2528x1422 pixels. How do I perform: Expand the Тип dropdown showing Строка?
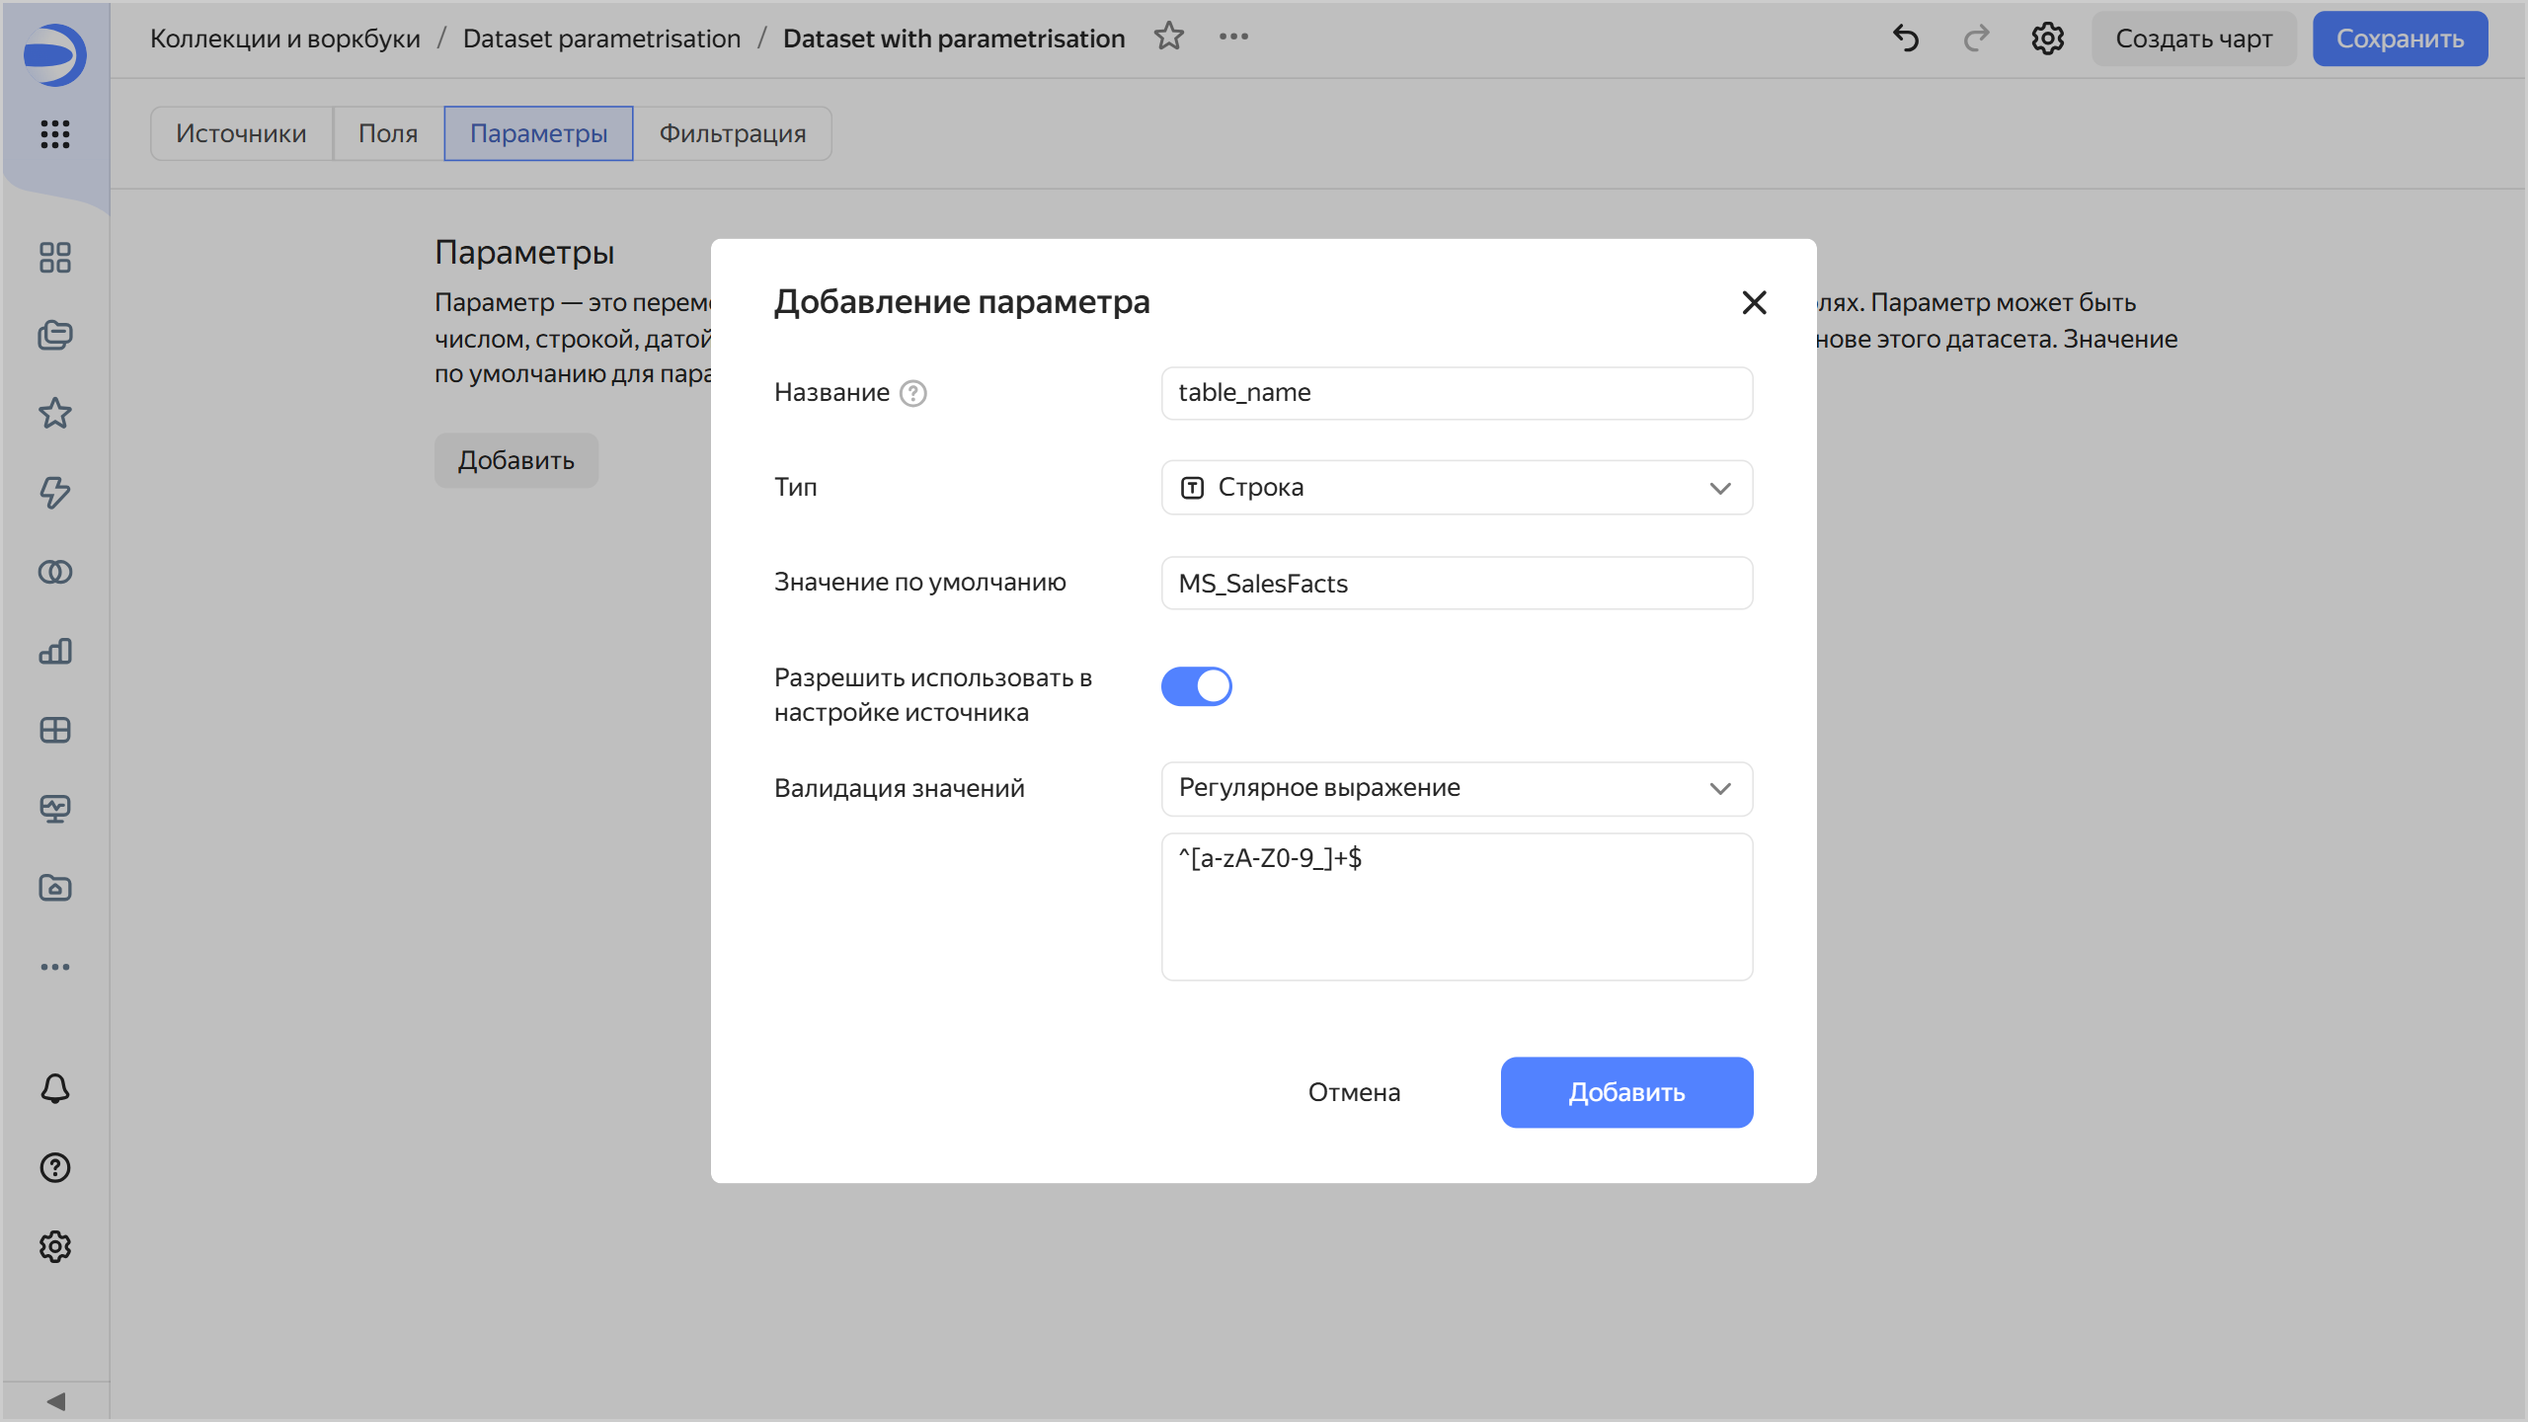[x=1457, y=488]
